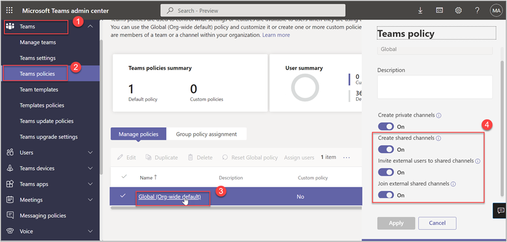Viewport: 507px width, 242px height.
Task: Disable Create shared channels toggle
Action: [386, 149]
